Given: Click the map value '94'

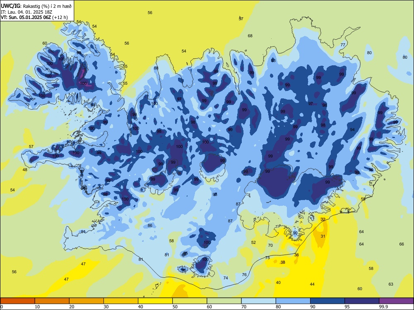Looking at the screenshot, I should pos(352,130).
